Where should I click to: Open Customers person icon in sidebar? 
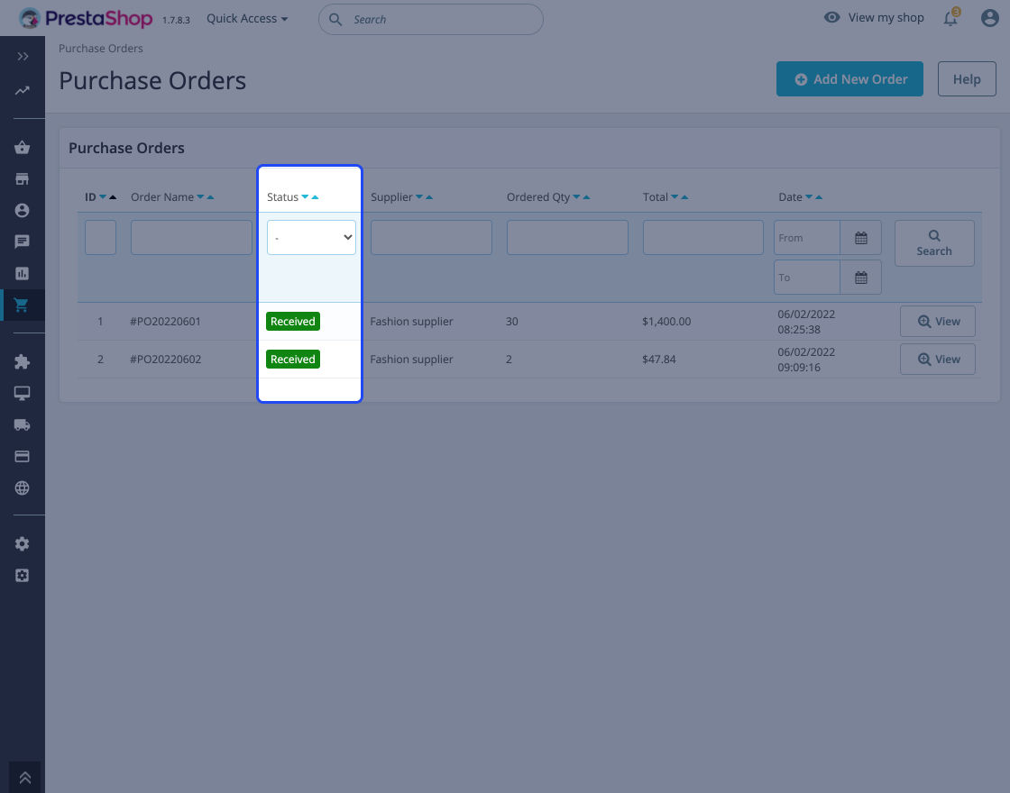[x=22, y=211]
